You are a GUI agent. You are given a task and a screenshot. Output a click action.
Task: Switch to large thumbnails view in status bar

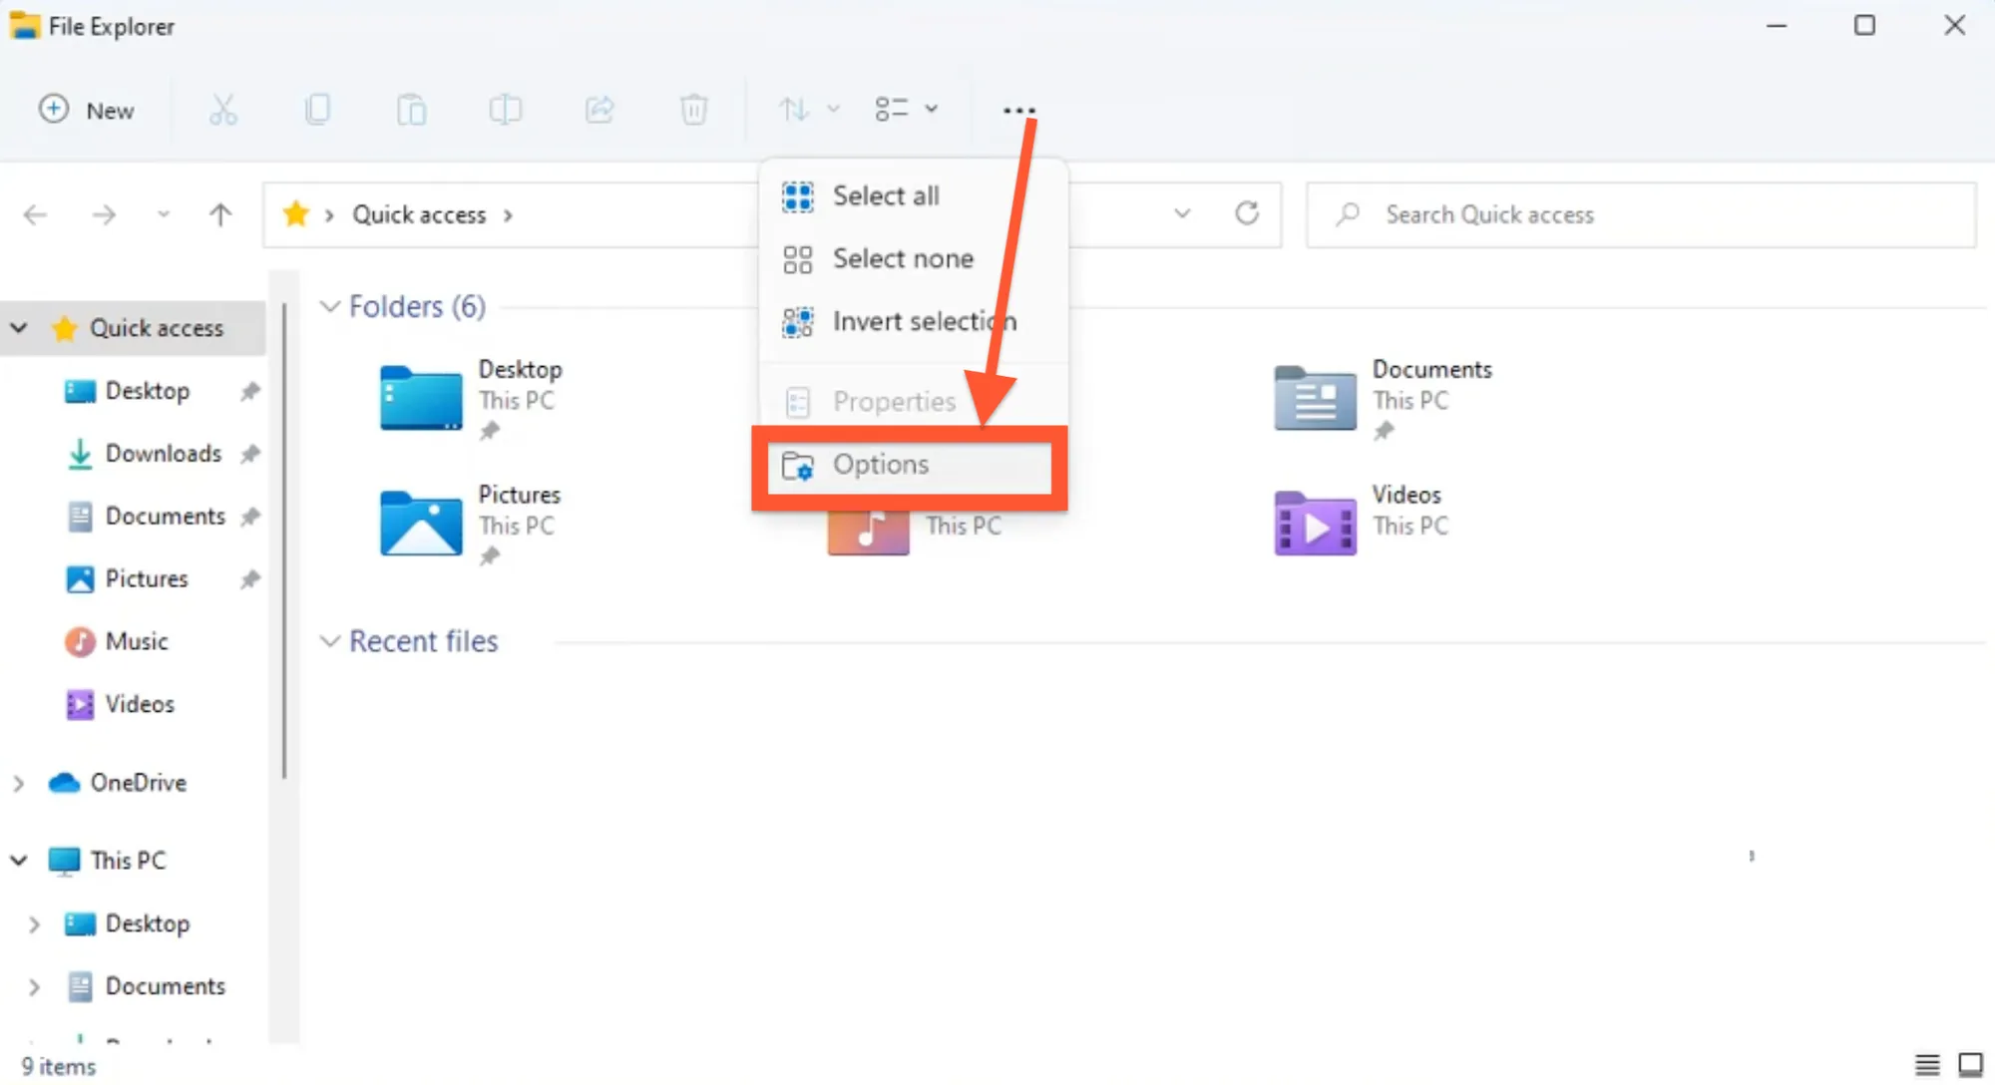tap(1970, 1065)
